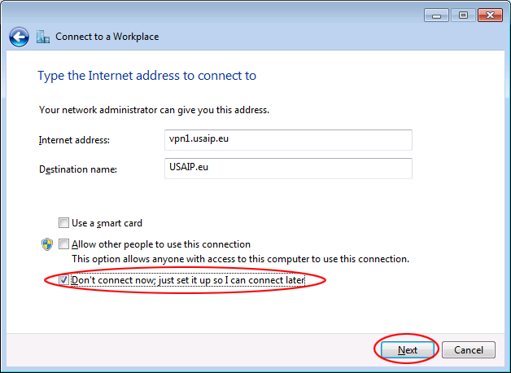Click the This option allows anyone description text
511x373 pixels.
click(x=241, y=259)
